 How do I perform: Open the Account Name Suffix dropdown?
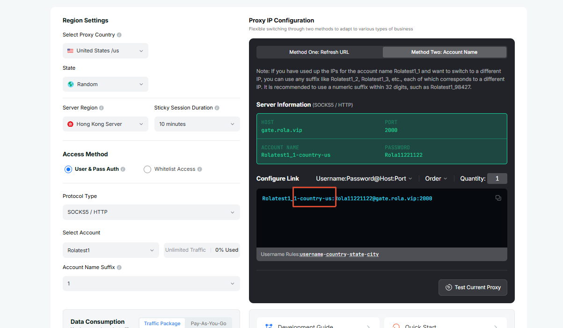pyautogui.click(x=151, y=284)
